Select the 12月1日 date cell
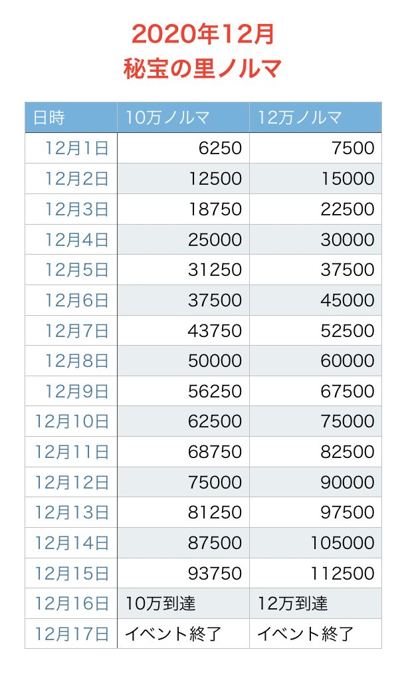This screenshot has height=694, width=408. 76,148
